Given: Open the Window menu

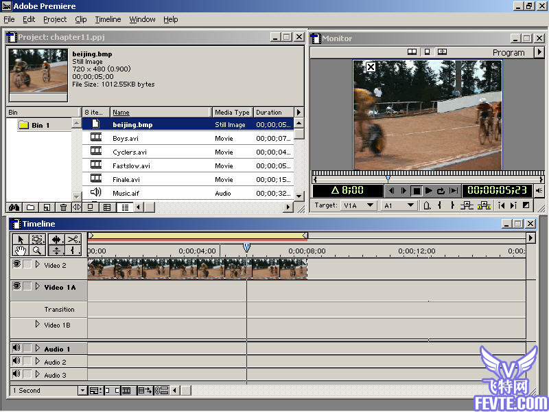Looking at the screenshot, I should click(142, 19).
